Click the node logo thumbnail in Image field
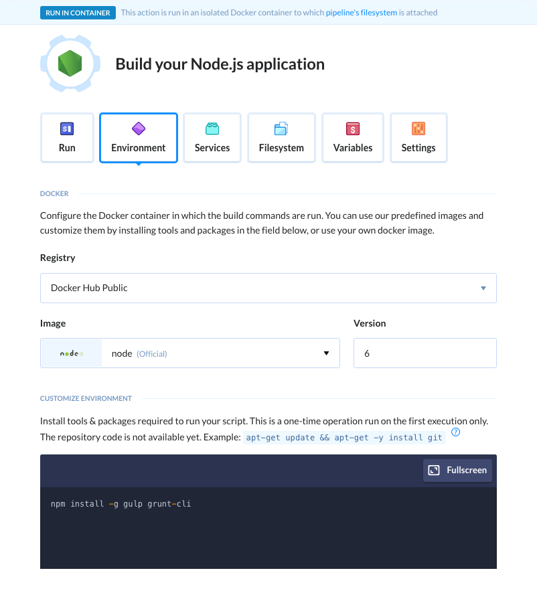 coord(72,353)
